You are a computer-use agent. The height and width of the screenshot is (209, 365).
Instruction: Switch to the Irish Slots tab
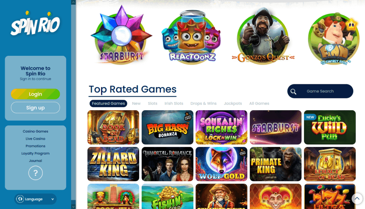pyautogui.click(x=174, y=103)
